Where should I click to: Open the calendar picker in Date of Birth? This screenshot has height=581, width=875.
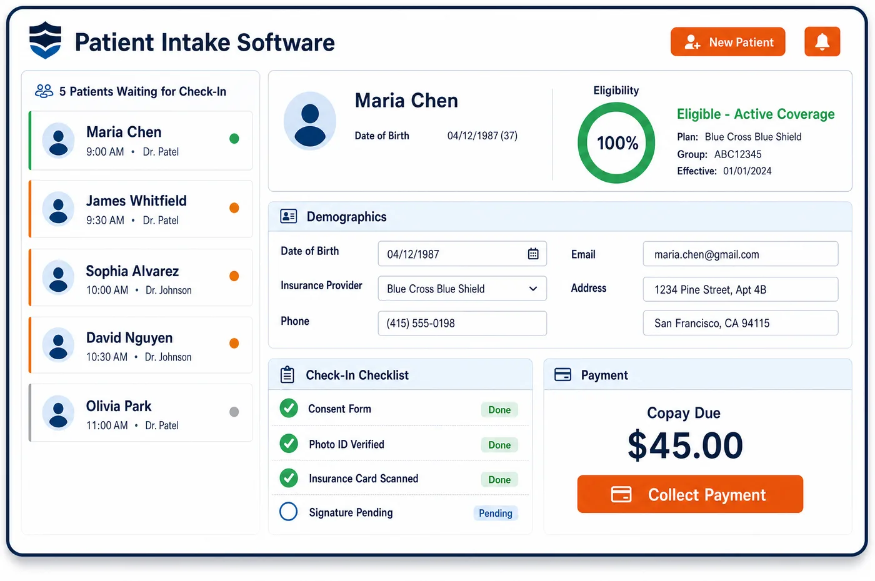click(x=533, y=254)
